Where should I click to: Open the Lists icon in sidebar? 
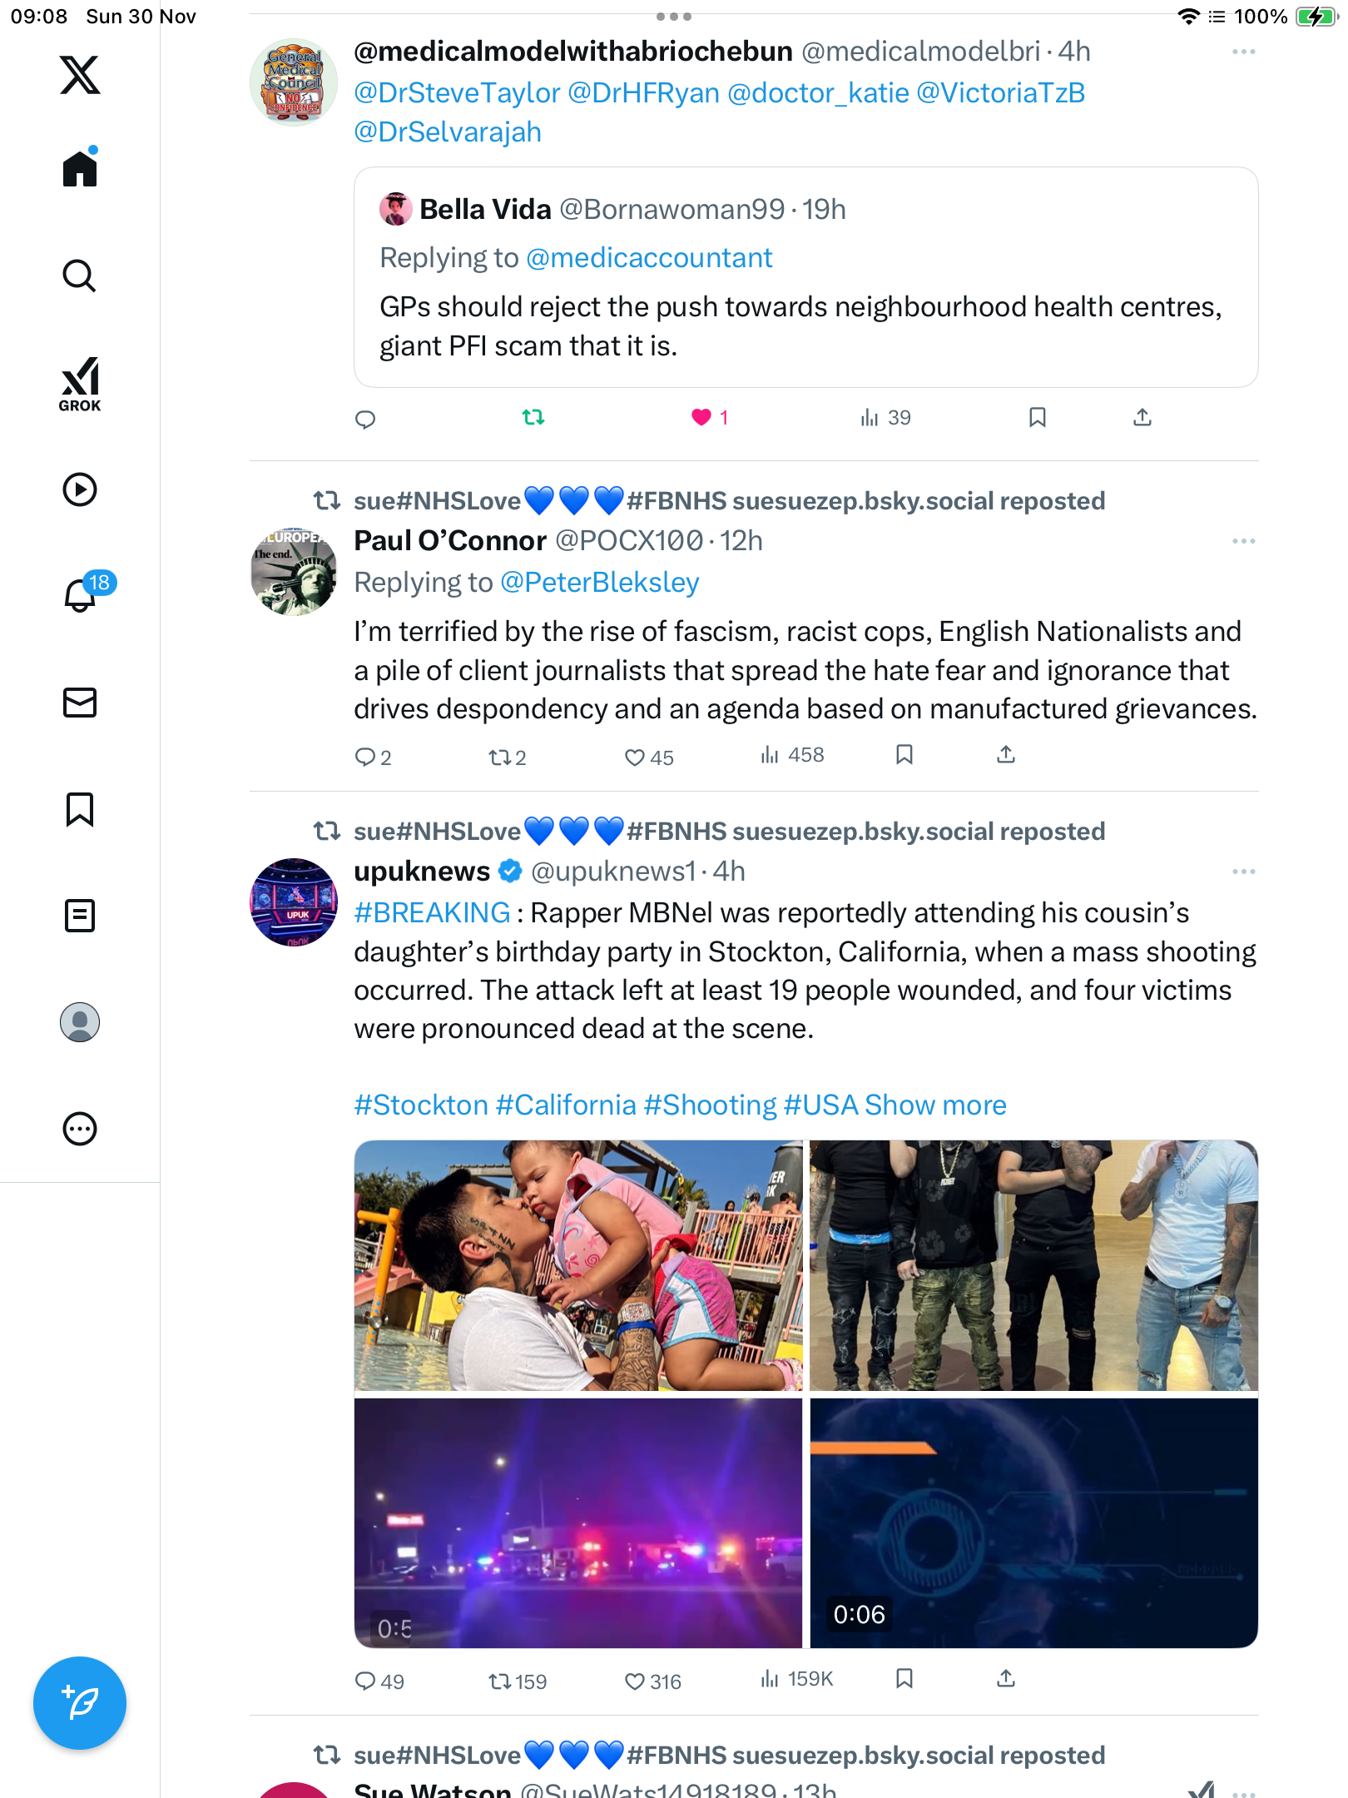click(x=80, y=916)
